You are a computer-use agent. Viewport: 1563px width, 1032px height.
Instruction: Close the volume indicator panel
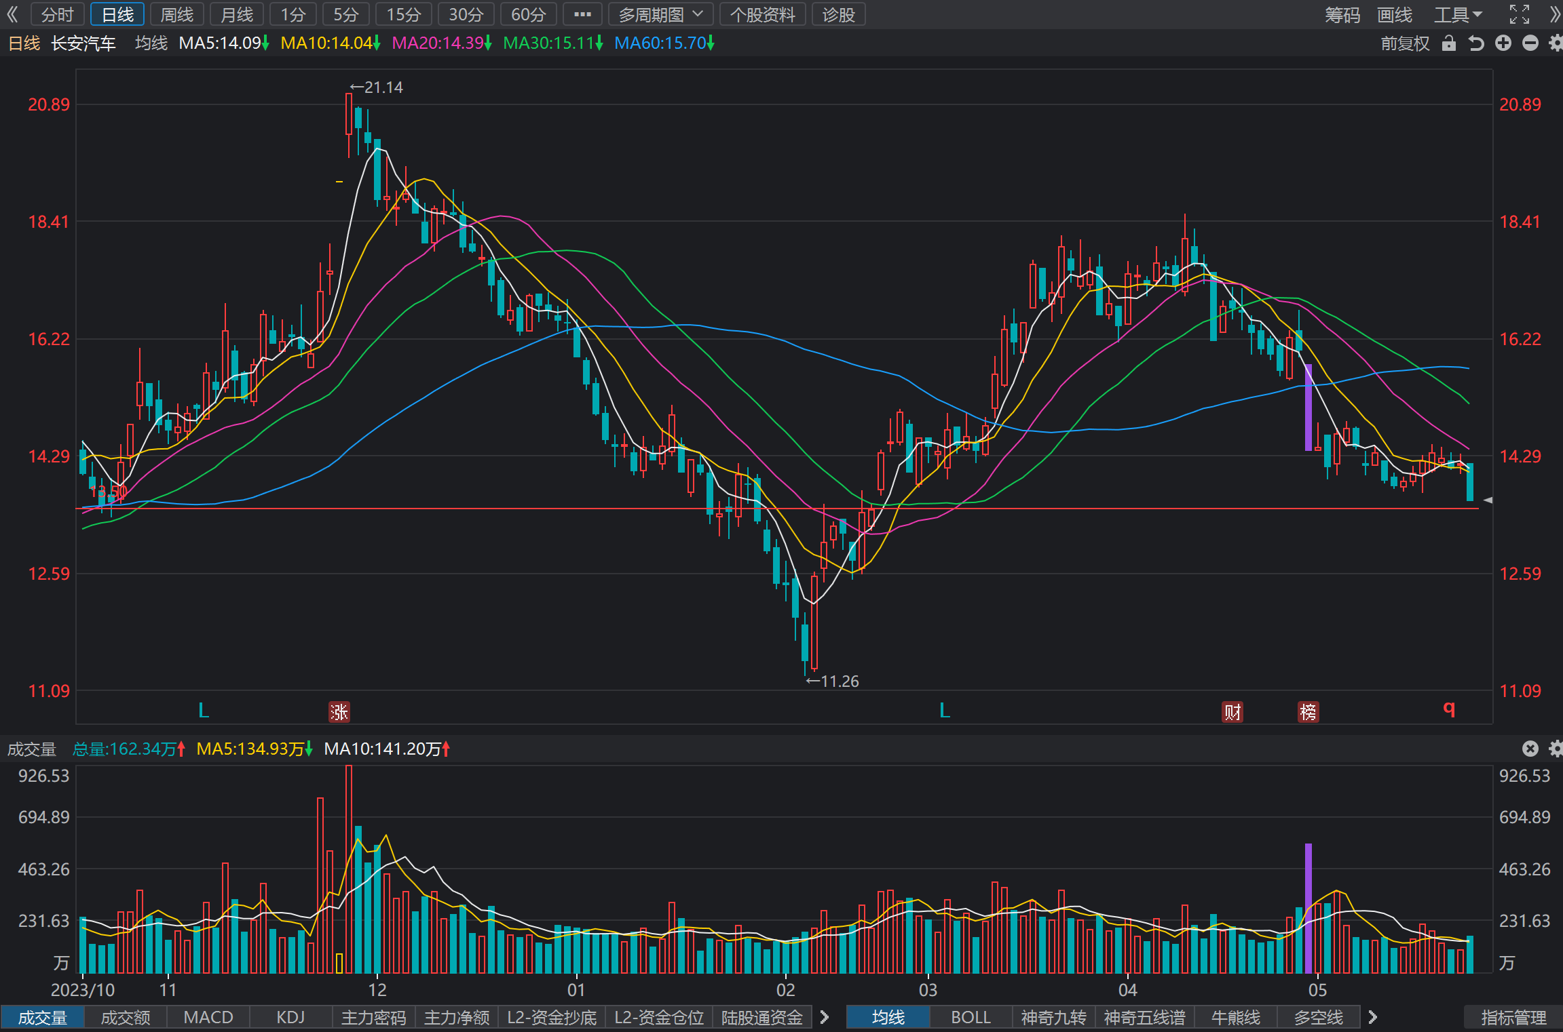1530,749
